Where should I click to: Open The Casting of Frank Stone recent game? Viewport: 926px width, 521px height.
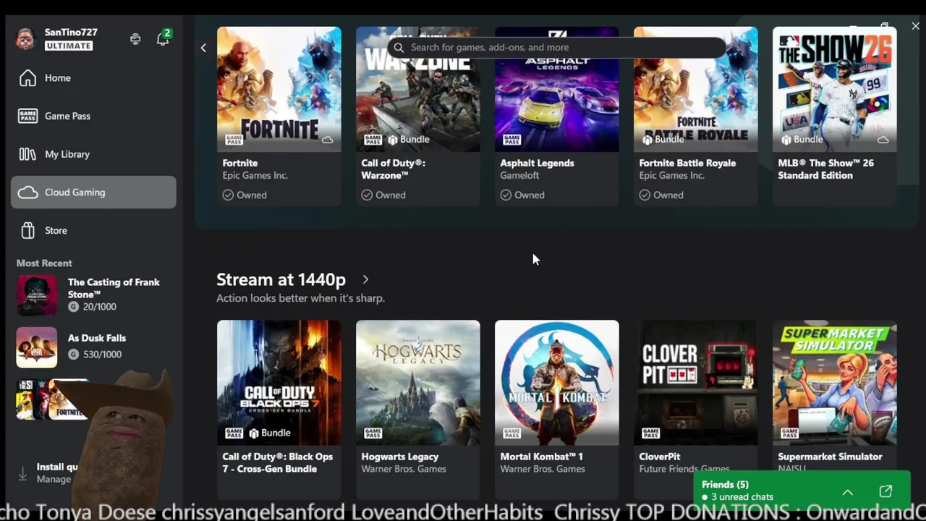(93, 295)
